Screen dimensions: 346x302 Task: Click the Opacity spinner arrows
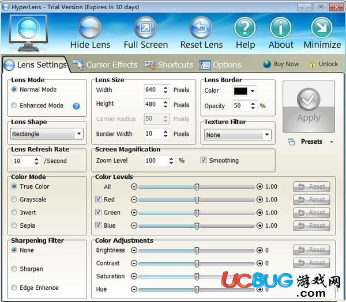[x=253, y=106]
